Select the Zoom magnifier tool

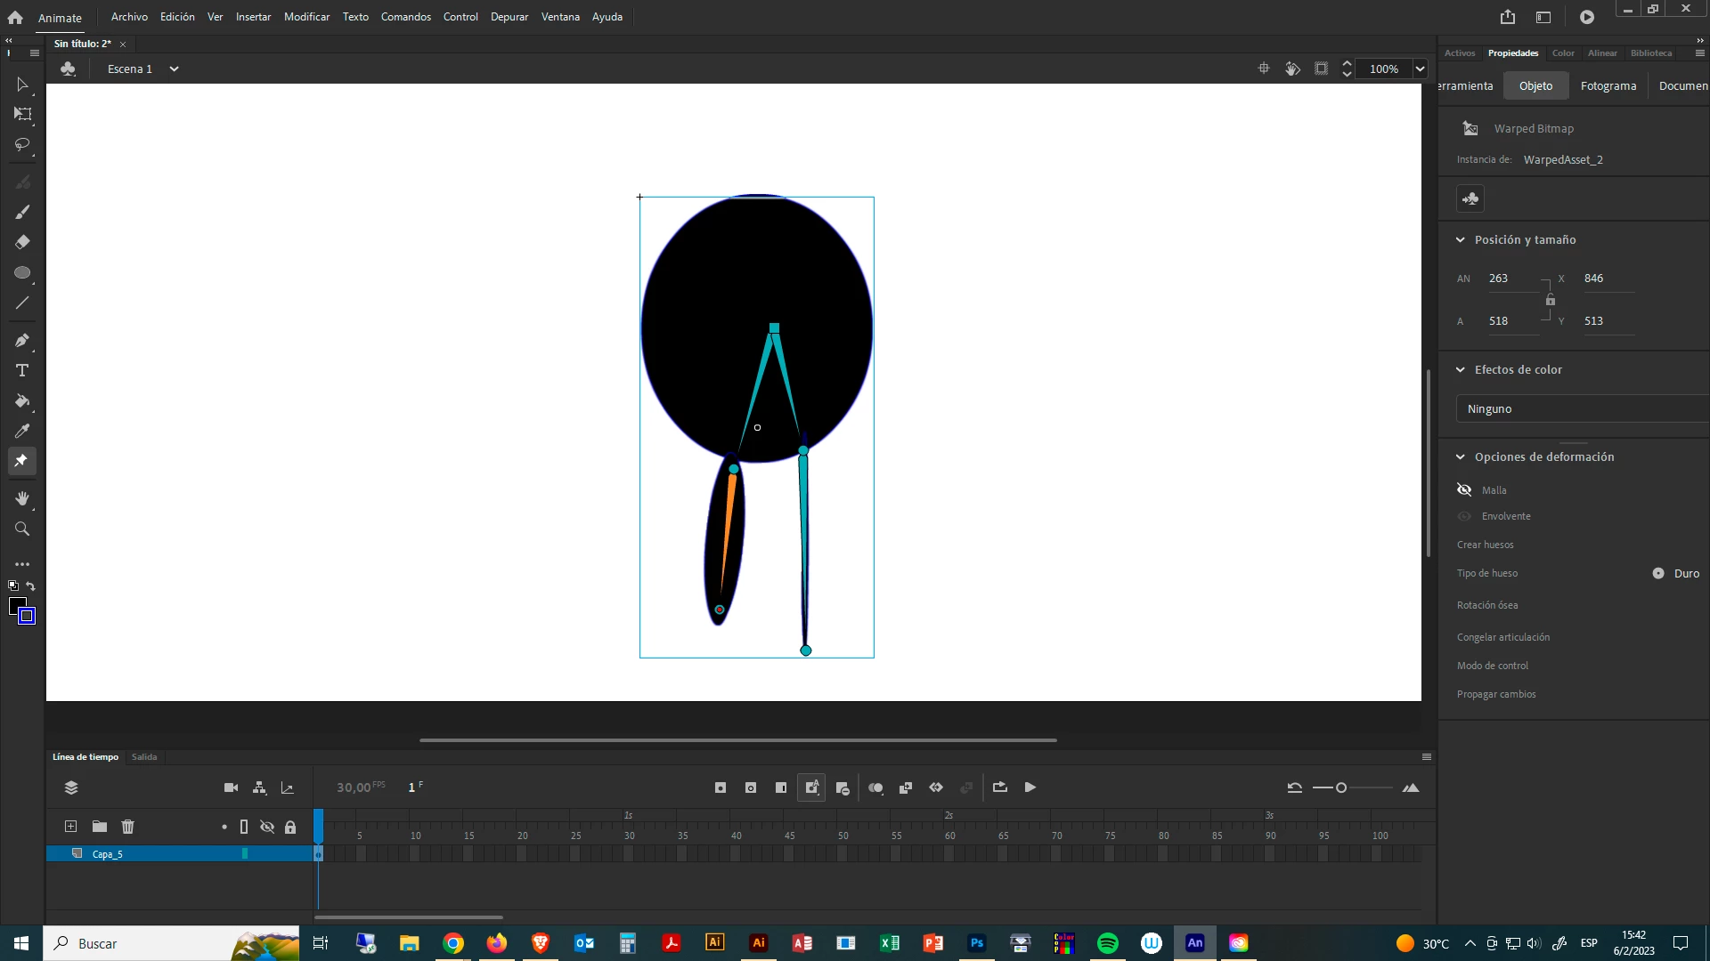coord(22,529)
